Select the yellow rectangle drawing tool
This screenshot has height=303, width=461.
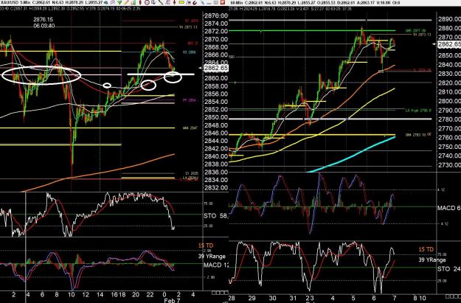(x=181, y=2)
